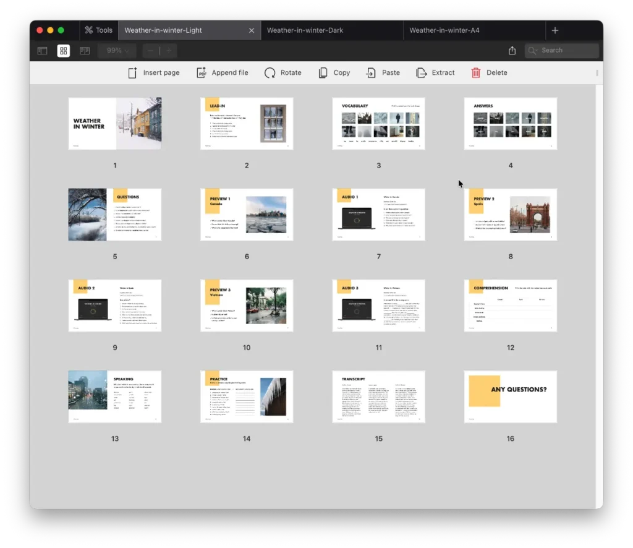
Task: Click the Paste icon in toolbar
Action: (x=371, y=73)
